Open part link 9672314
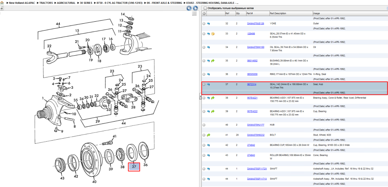The width and height of the screenshot is (388, 187). point(252,84)
